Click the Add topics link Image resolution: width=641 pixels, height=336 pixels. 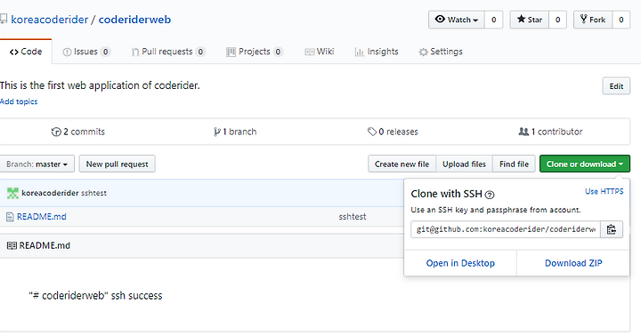pos(19,101)
